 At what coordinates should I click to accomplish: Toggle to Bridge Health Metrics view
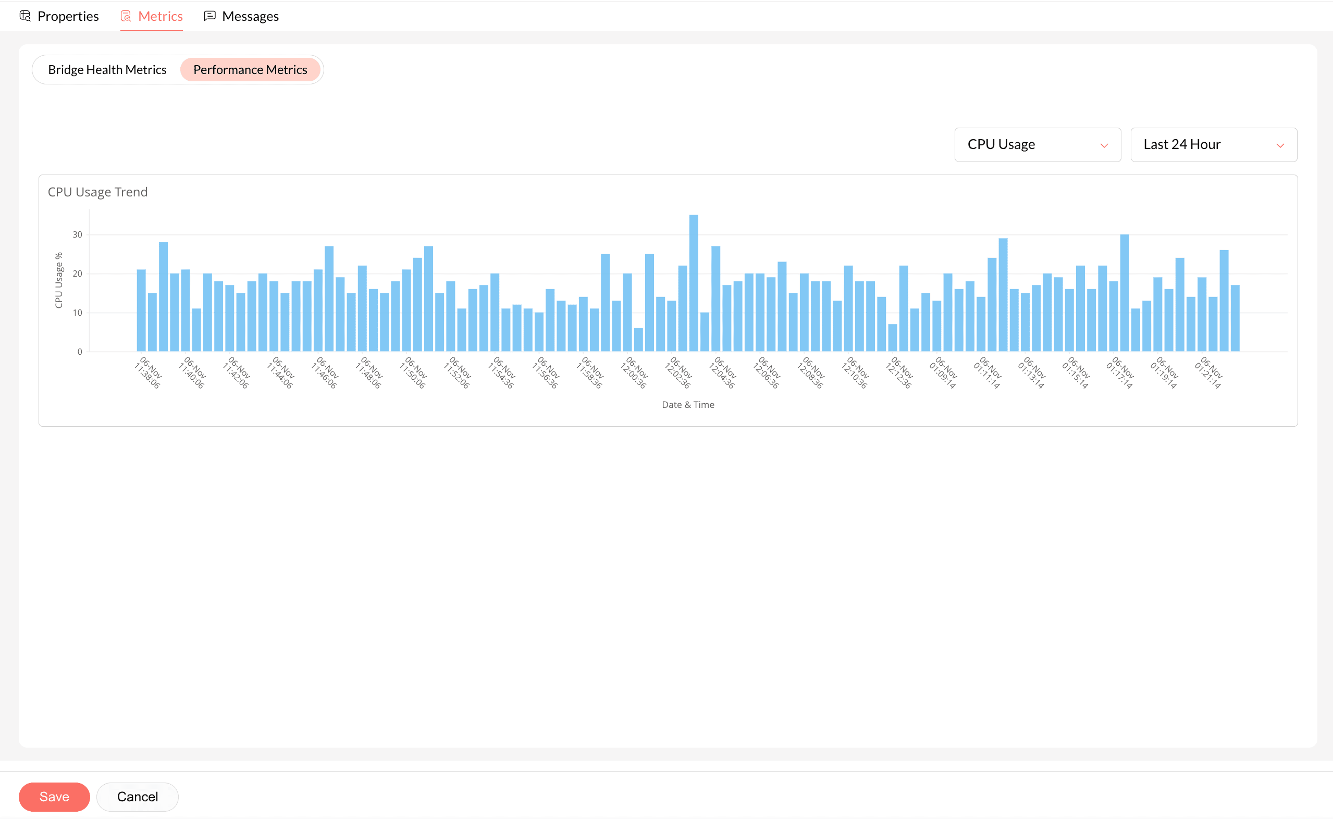(x=107, y=69)
